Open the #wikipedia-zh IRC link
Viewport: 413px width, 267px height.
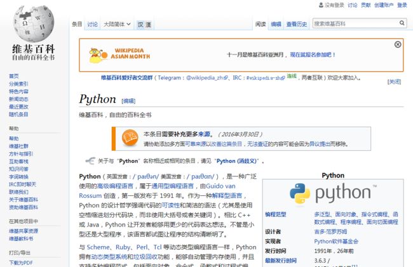click(x=265, y=78)
